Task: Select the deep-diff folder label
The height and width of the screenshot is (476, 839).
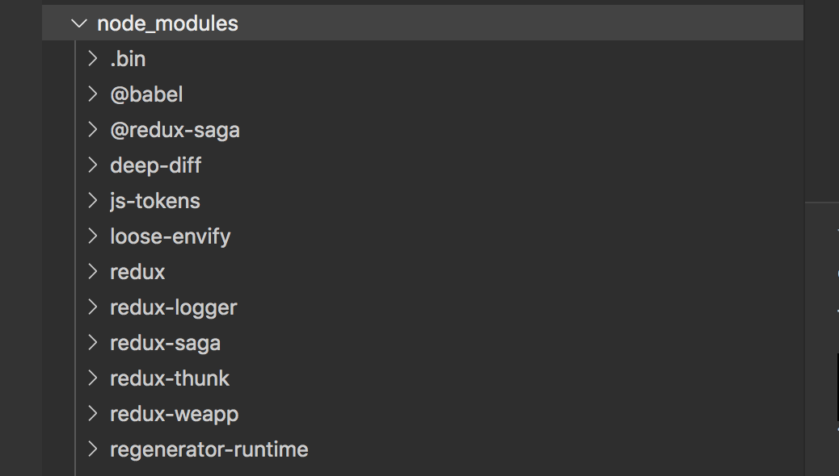Action: coord(155,165)
